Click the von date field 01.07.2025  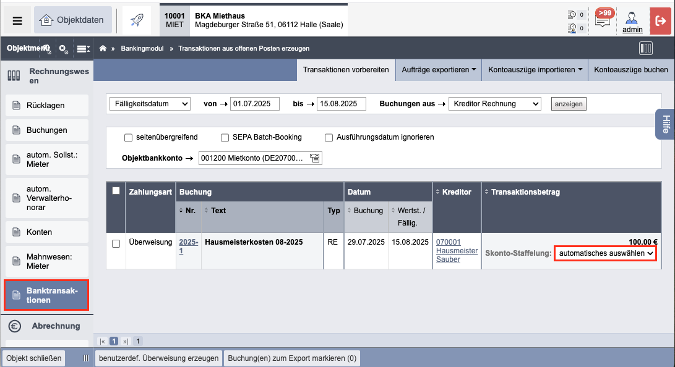tap(255, 104)
